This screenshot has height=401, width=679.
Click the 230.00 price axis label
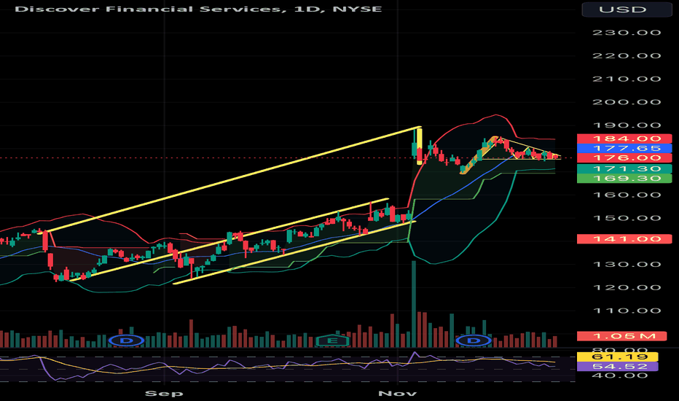click(627, 33)
